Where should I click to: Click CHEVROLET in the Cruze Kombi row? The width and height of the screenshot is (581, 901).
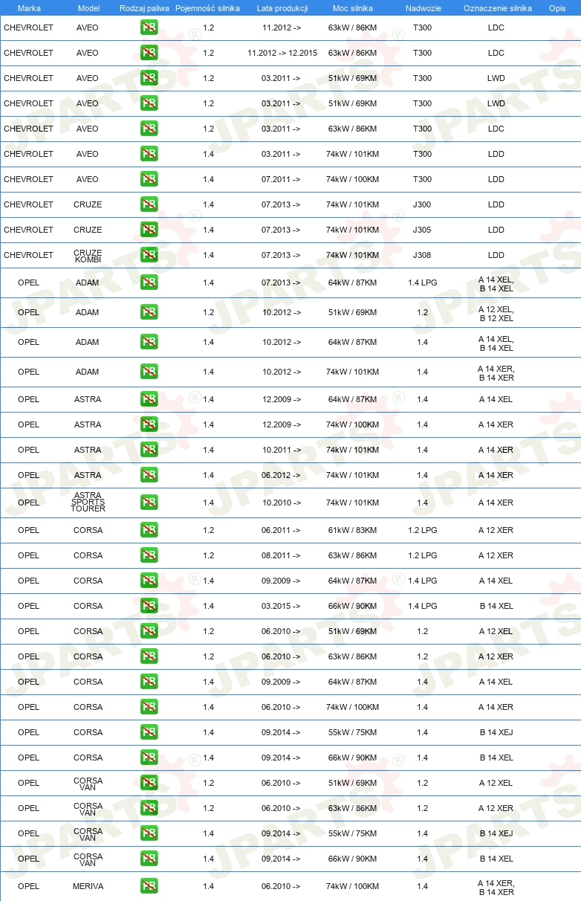pyautogui.click(x=29, y=255)
